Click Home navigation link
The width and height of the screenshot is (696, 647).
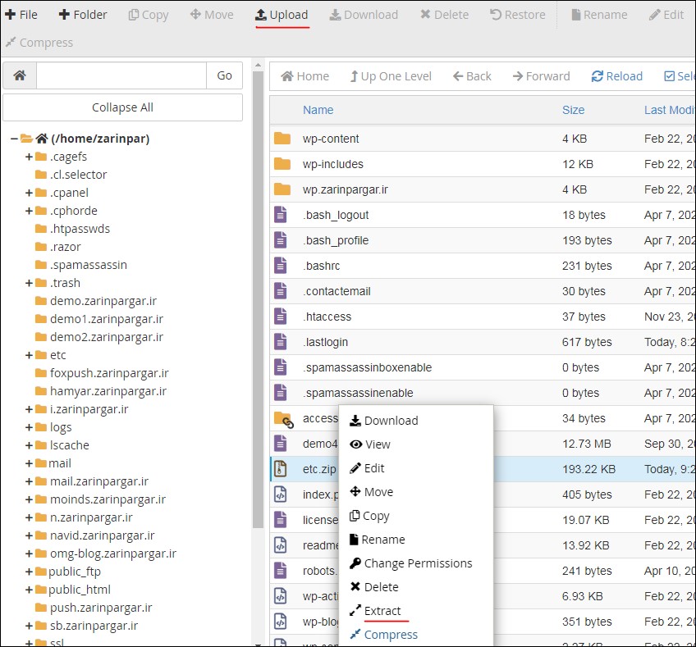click(305, 76)
